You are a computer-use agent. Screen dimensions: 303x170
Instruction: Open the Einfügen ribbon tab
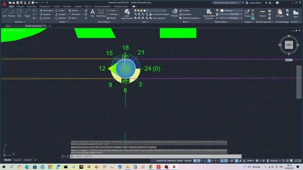coord(20,6)
